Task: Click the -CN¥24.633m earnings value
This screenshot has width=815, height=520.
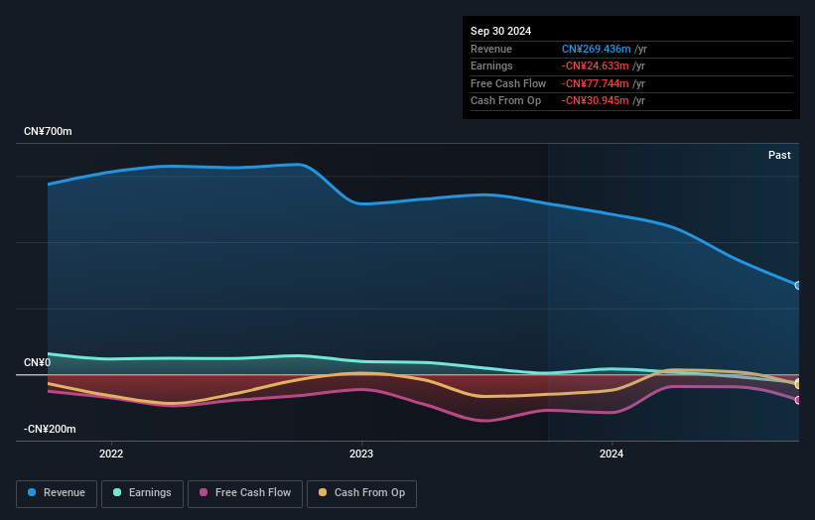Action: (596, 65)
